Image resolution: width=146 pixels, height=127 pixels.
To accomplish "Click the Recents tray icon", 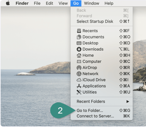I will coord(79,31).
